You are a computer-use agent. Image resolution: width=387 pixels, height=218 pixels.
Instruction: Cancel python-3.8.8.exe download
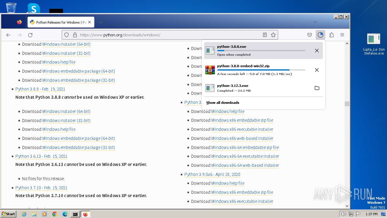tap(317, 51)
